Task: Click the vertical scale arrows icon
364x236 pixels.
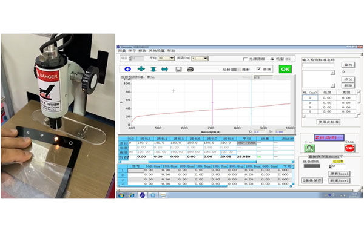Action: point(153,69)
